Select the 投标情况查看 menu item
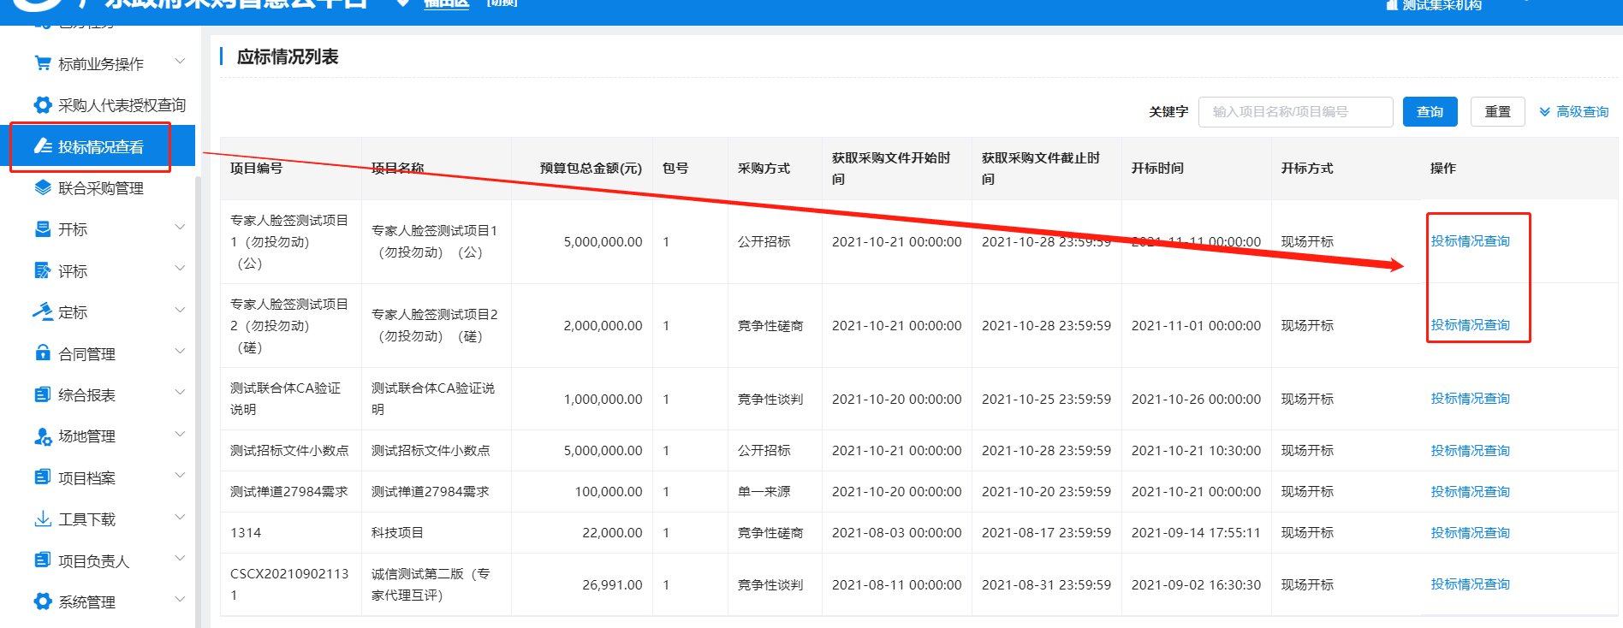This screenshot has height=628, width=1623. (100, 147)
